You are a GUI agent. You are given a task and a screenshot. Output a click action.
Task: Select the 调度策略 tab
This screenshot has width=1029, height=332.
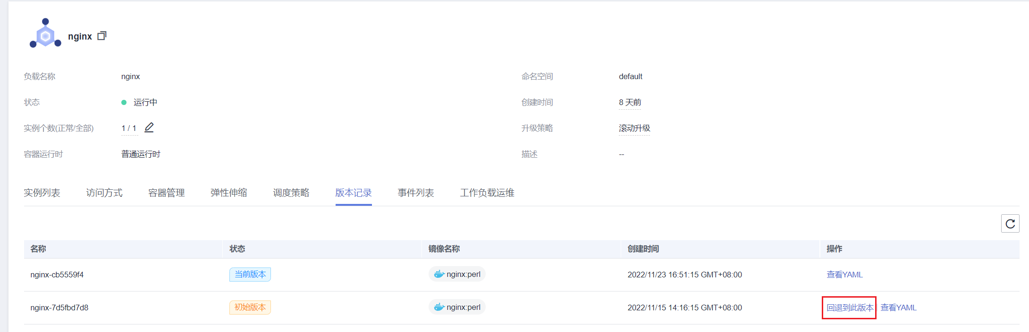click(x=291, y=193)
